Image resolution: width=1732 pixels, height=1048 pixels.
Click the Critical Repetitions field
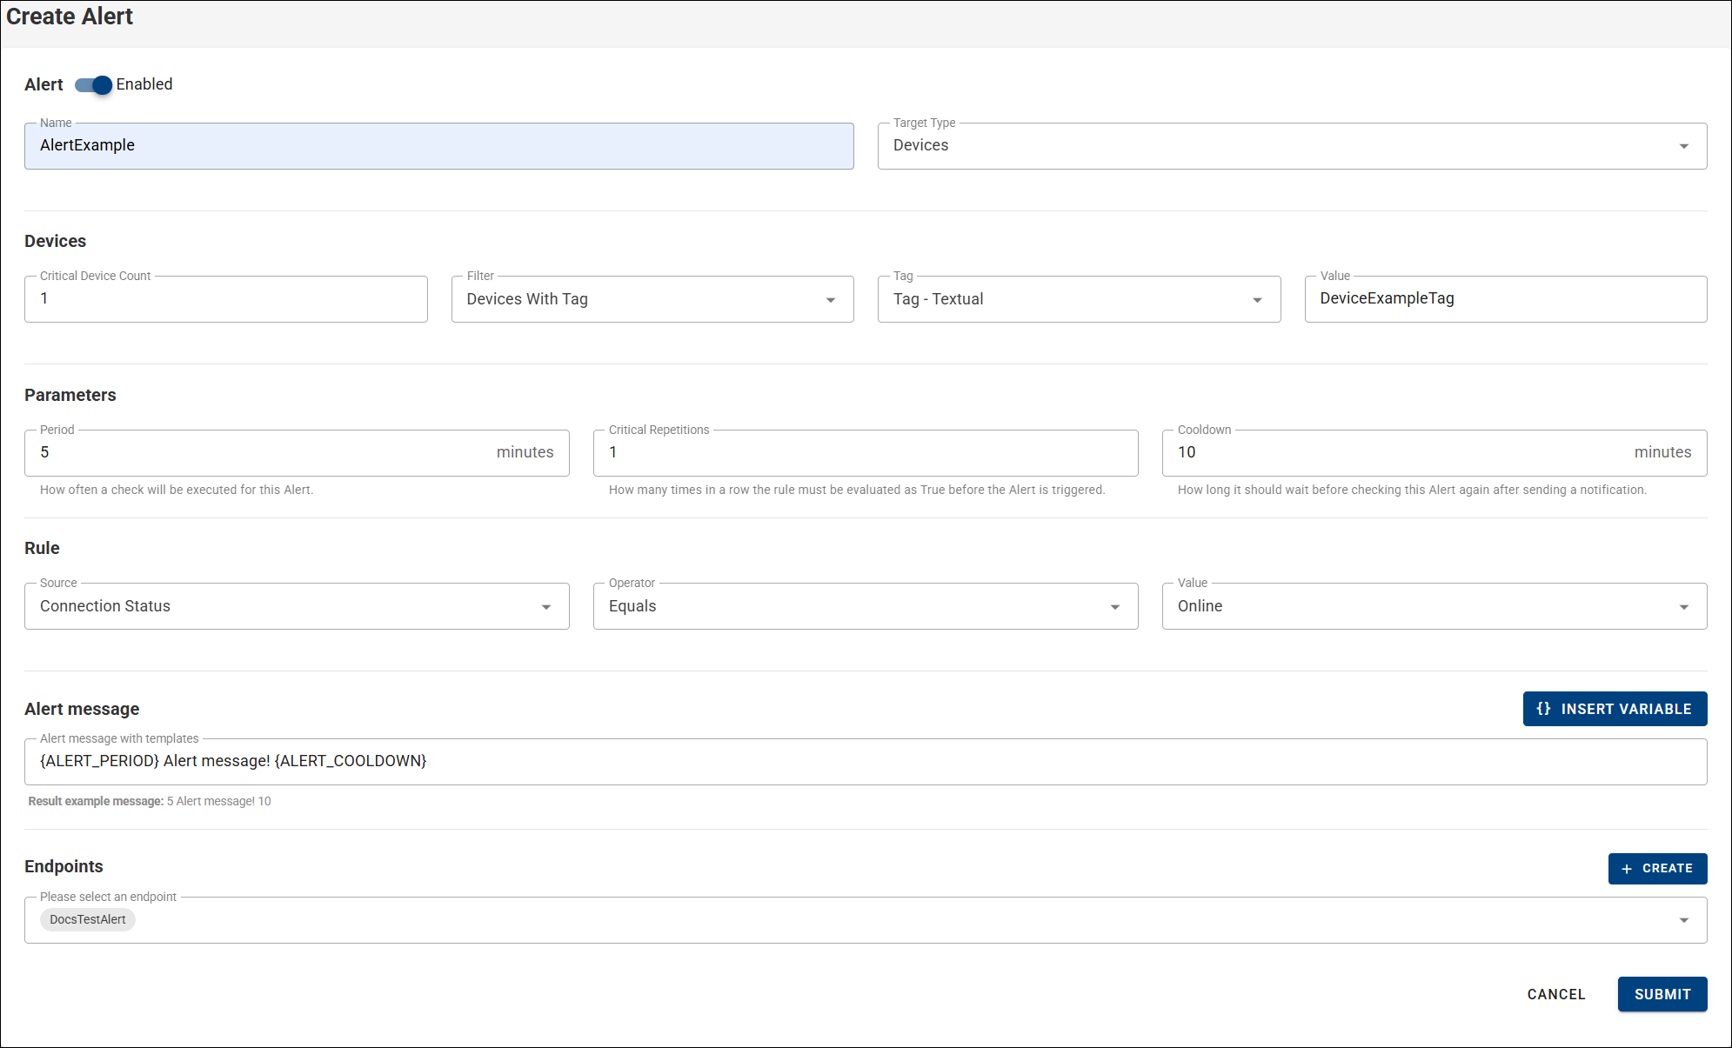point(866,452)
